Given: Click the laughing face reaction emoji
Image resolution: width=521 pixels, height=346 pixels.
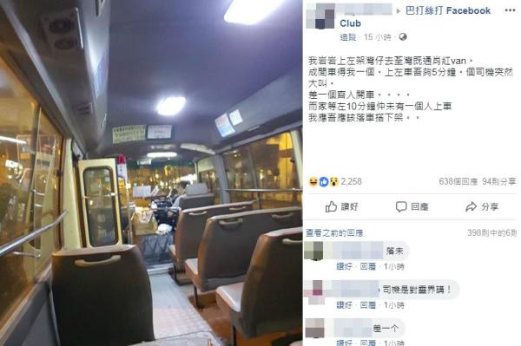Looking at the screenshot, I should [313, 181].
